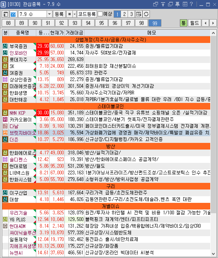
Task: Expand the 7.9 수 group dropdown
Action: (49, 14)
